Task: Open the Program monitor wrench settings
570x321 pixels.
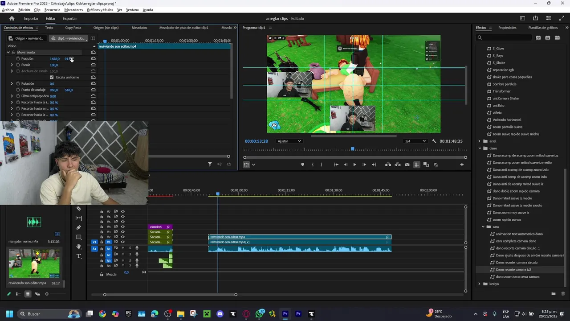Action: [434, 141]
